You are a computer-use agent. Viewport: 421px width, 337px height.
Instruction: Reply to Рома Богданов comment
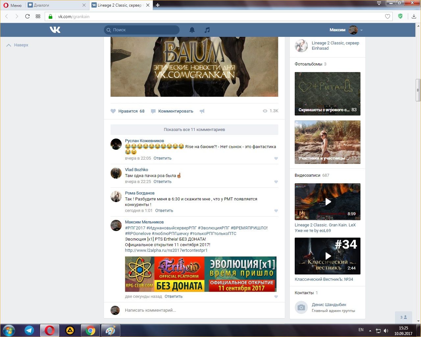pos(164,211)
